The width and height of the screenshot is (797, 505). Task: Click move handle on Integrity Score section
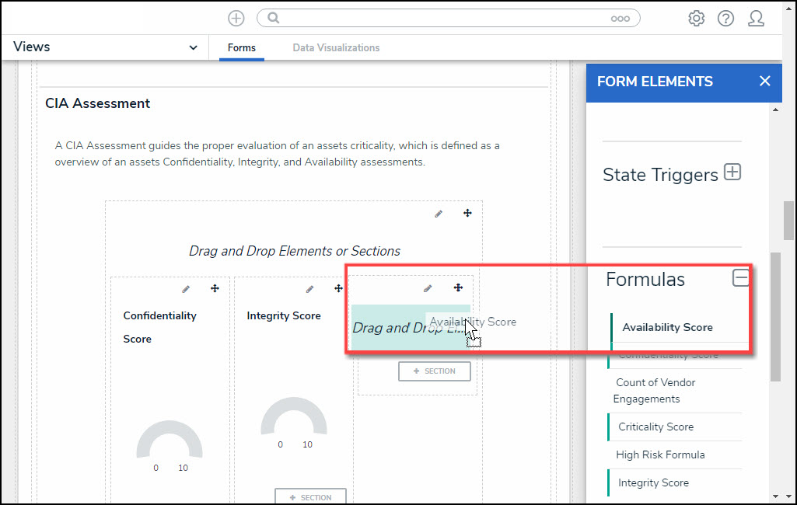tap(338, 289)
